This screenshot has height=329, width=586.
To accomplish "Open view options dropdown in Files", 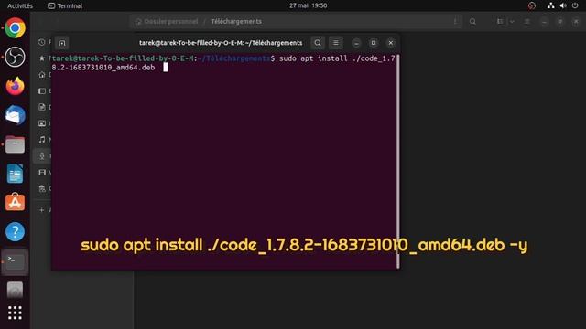I will 512,21.
